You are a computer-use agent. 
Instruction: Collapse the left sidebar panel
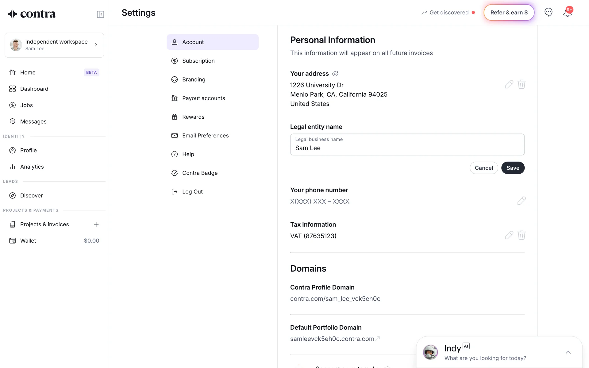click(x=100, y=14)
